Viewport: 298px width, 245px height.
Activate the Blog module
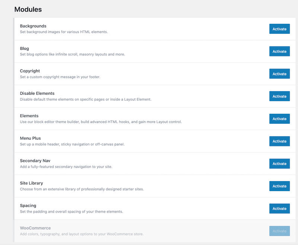[x=279, y=51]
